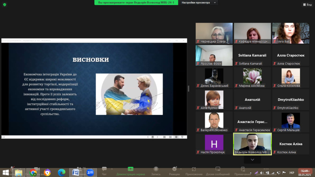Go to previous slide in PowerPoint status bar

coord(148,137)
